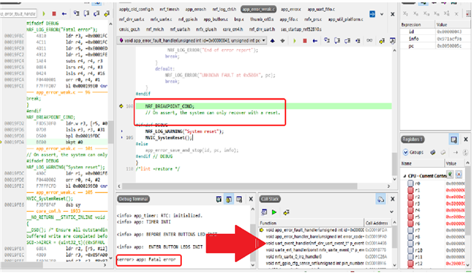Click infinity link icon in editor toolbar

[369, 41]
